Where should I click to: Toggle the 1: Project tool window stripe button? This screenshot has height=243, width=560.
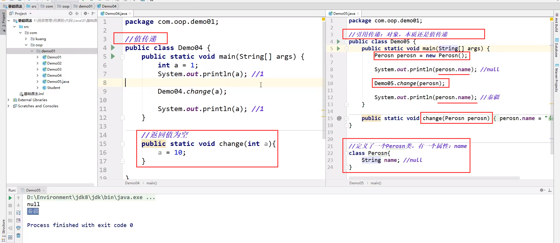[x=3, y=22]
